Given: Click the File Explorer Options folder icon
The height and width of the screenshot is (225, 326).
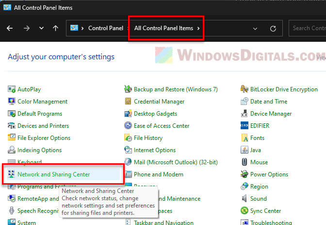Looking at the screenshot, I should 12,138.
